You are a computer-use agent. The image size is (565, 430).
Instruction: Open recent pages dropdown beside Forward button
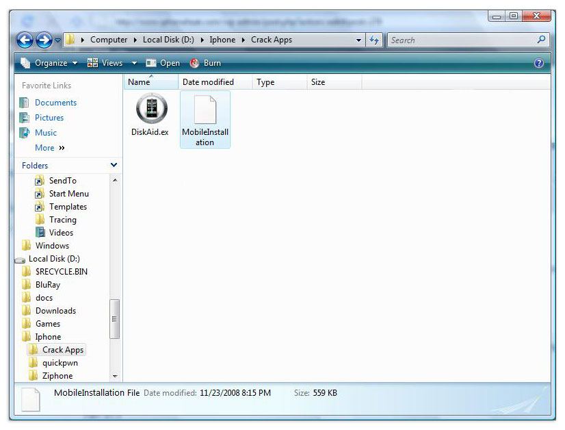(x=57, y=40)
